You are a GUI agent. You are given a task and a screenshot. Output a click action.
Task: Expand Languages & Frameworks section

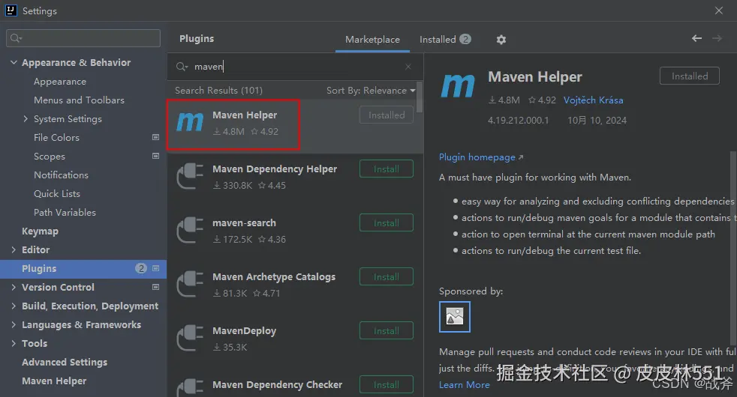coord(14,324)
